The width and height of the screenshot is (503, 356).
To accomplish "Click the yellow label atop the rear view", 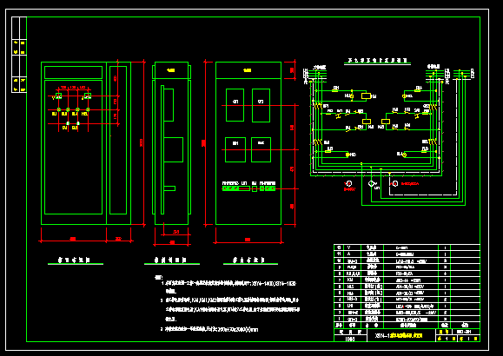I will [x=248, y=70].
